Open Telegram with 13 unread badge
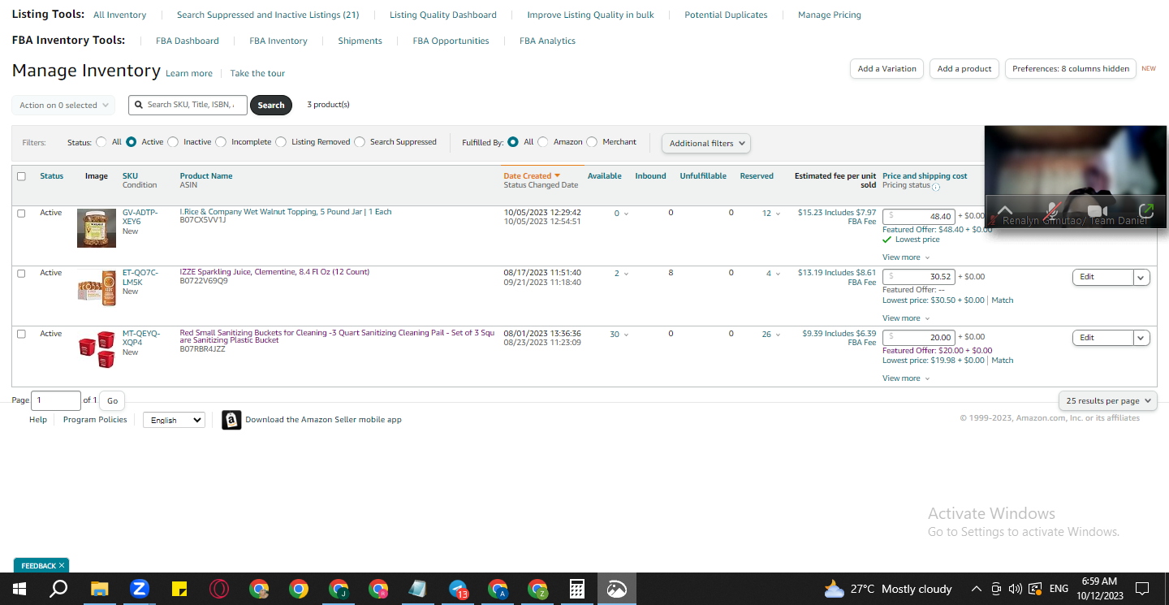Screen dimensions: 1169x605 click(x=458, y=589)
